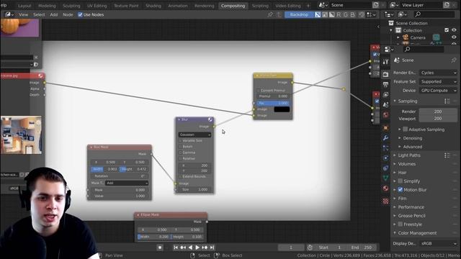Show only Blue channel B in backdrop
Screen dimensions: 461x259
[352, 14]
